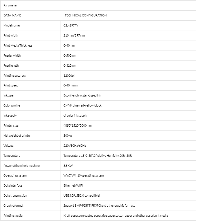Click the CMYK blue-red-yellow-black color profile value
197x222 pixels.
82,105
